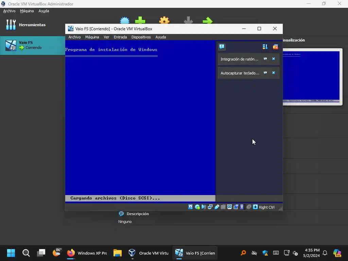Open Ayuda menu in VirtualBox Administrador window

click(x=44, y=11)
